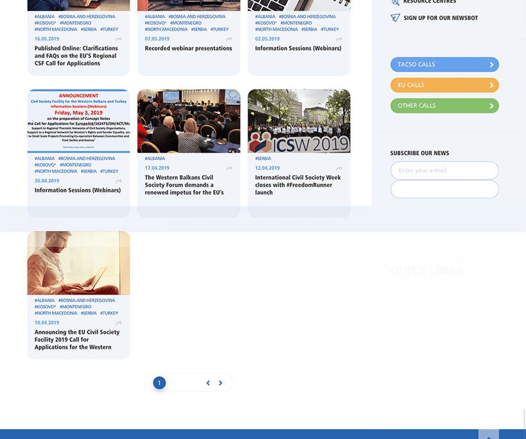The width and height of the screenshot is (526, 439).
Task: Share the International Civil Society Week article
Action: (339, 169)
